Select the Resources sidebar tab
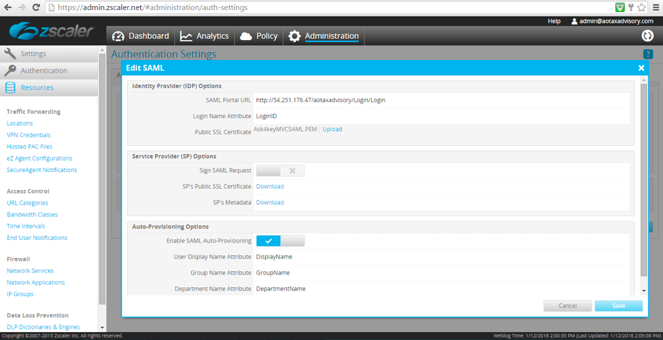This screenshot has height=340, width=663. [49, 87]
